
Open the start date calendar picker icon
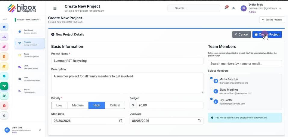point(121,121)
